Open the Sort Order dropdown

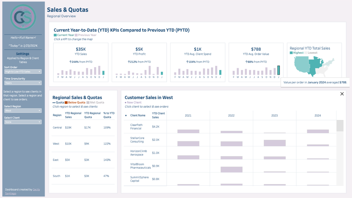tap(23, 71)
